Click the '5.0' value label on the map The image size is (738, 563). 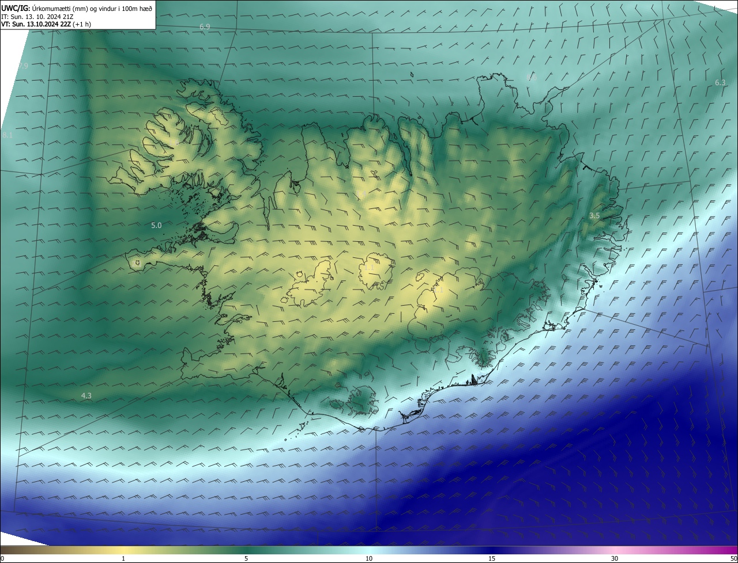coord(156,225)
